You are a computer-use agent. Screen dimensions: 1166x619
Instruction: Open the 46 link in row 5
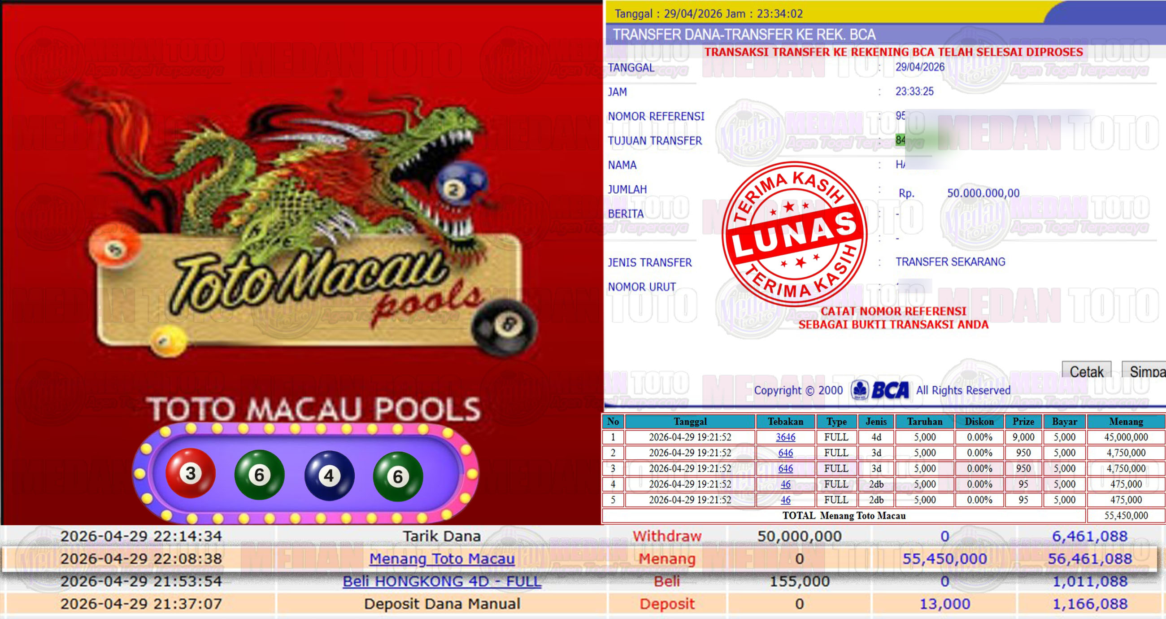pos(785,500)
